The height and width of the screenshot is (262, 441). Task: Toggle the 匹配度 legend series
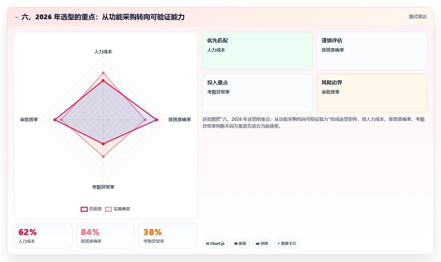(x=91, y=209)
